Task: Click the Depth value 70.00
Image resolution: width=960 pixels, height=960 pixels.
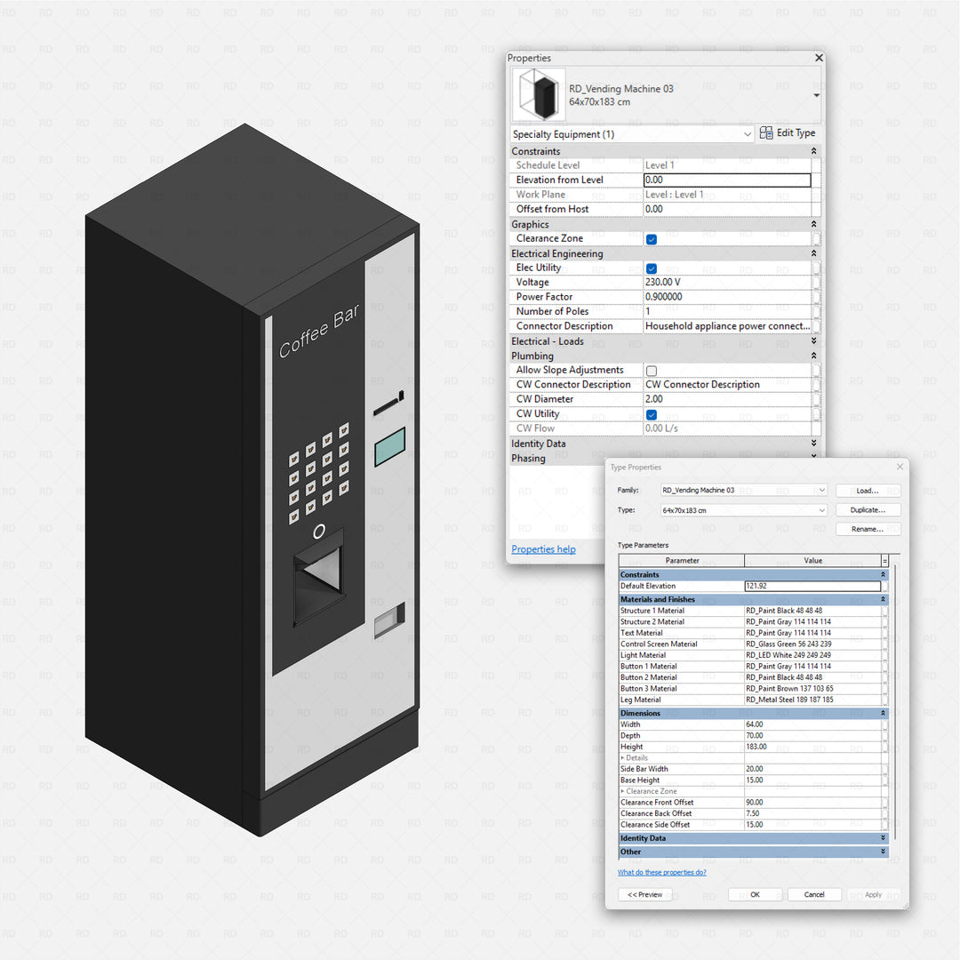Action: (x=812, y=735)
